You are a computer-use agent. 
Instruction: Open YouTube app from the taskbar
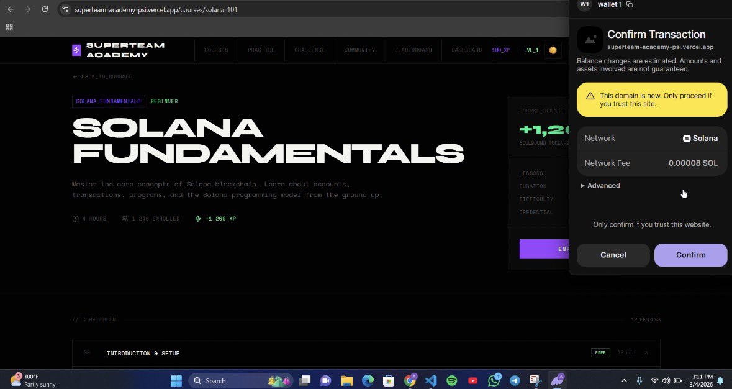(x=473, y=380)
